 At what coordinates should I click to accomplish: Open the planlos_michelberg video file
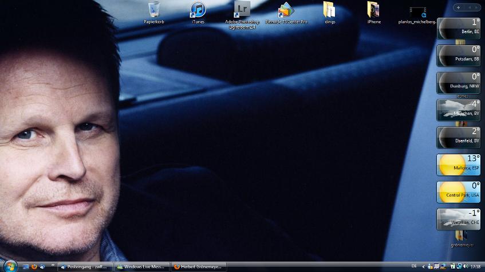coord(417,11)
